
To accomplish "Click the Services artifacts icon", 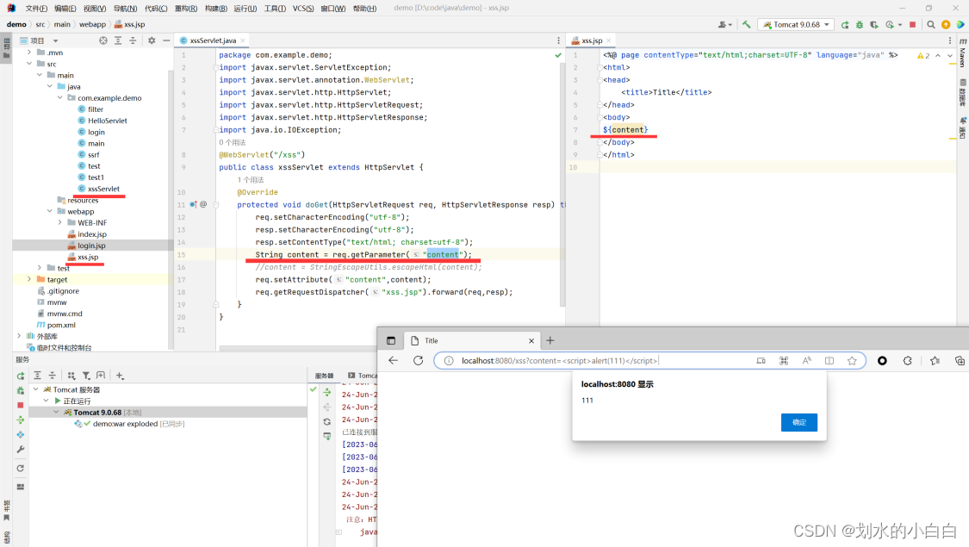I will 21,434.
